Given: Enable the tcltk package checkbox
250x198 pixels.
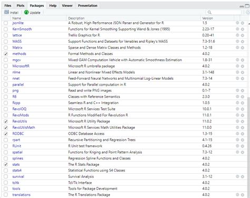Looking at the screenshot, I should [x=6, y=183].
